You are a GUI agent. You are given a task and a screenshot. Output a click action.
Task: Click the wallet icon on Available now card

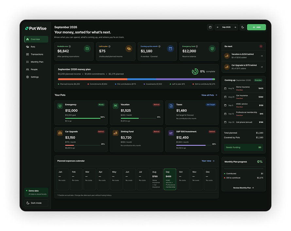87,49
